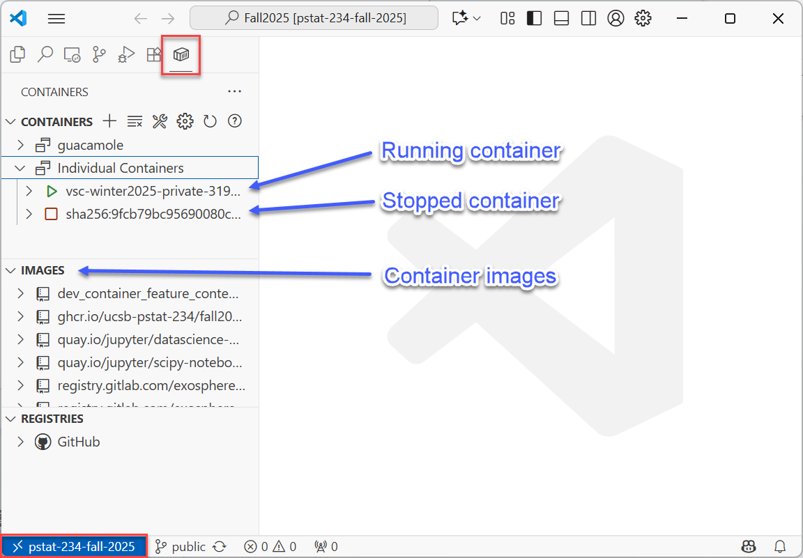The image size is (803, 558).
Task: Open Containers panel overflow menu
Action: (x=234, y=91)
